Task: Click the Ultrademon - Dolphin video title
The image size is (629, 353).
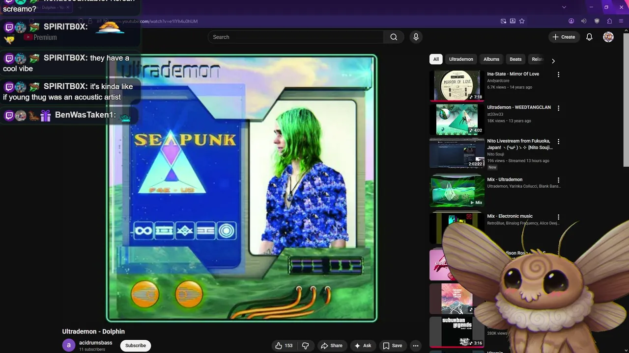Action: (x=93, y=331)
